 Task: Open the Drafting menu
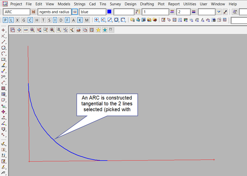(x=147, y=4)
